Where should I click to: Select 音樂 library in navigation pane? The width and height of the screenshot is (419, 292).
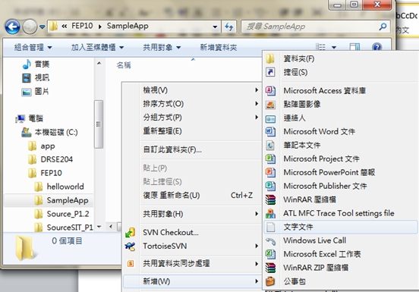click(x=36, y=64)
